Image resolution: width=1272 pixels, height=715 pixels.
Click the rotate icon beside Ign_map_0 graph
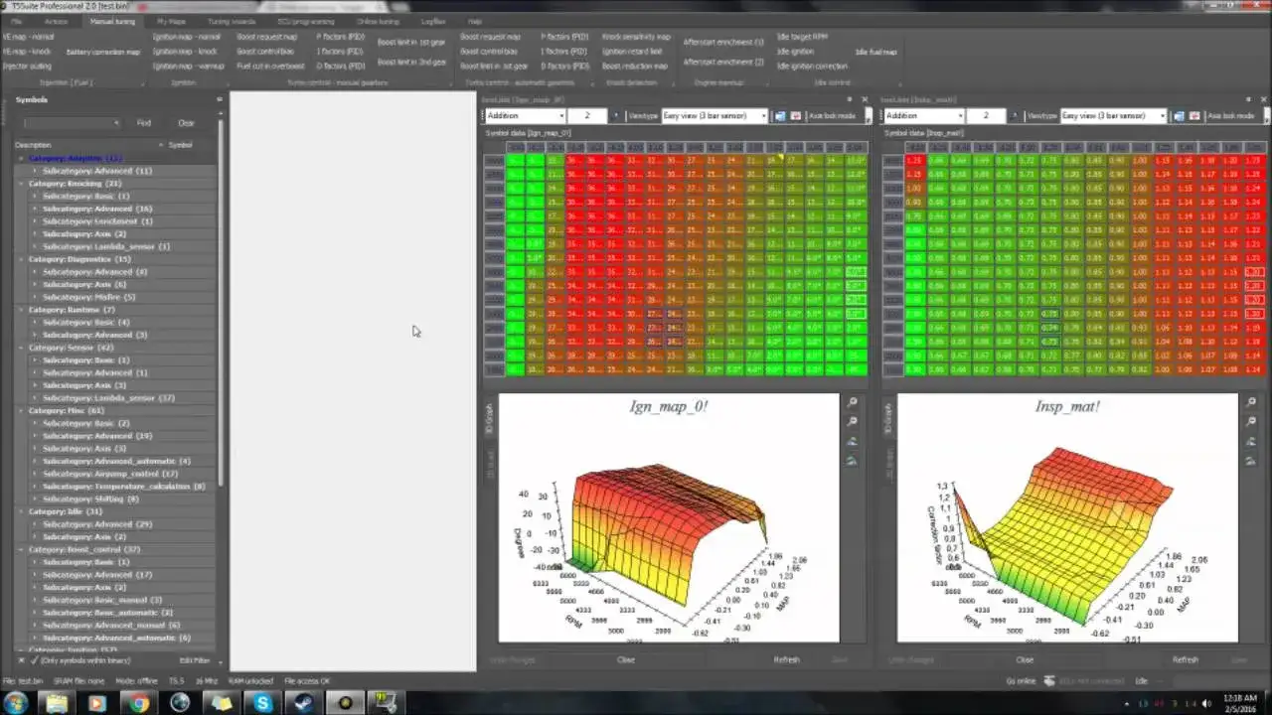click(x=852, y=442)
